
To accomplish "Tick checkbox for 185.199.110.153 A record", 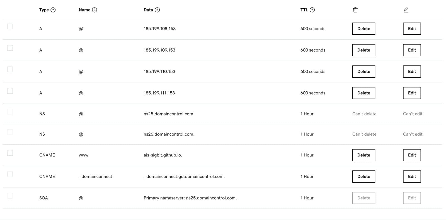I will tap(10, 69).
